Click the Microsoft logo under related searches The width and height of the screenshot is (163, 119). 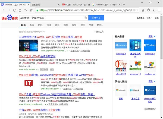(x=121, y=90)
